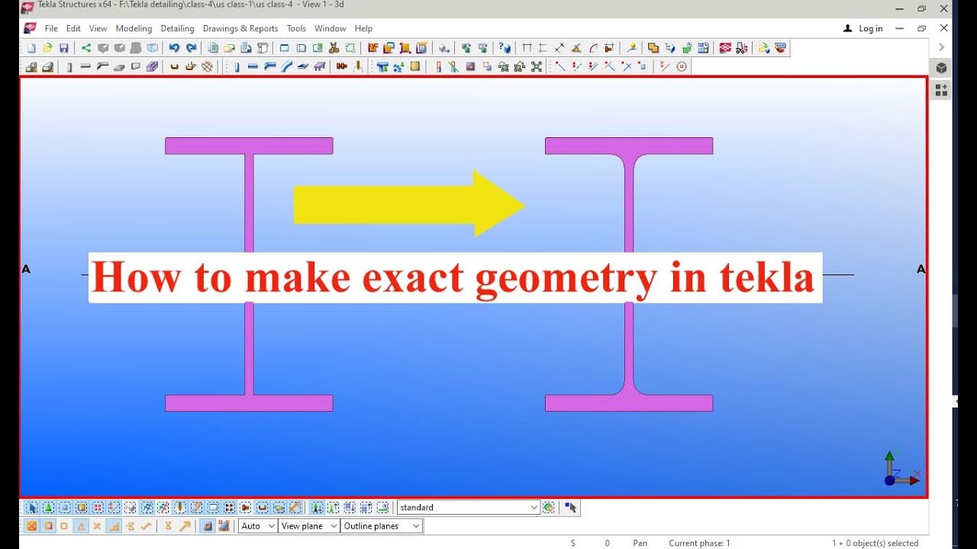Open the Outline planes dropdown
The width and height of the screenshot is (977, 549).
[382, 526]
